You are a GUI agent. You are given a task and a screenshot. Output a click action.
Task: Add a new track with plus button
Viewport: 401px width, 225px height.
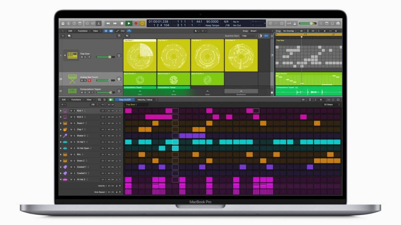[x=63, y=36]
